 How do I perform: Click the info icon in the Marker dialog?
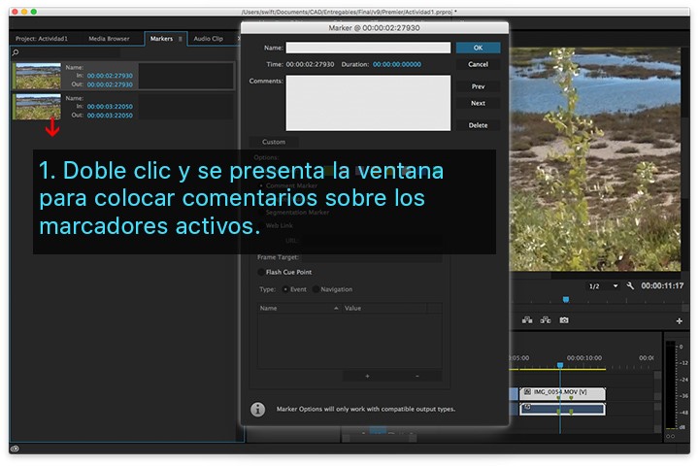(257, 409)
